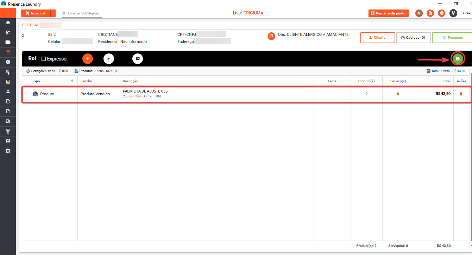Click the Cliente button
The image size is (472, 255).
(377, 38)
